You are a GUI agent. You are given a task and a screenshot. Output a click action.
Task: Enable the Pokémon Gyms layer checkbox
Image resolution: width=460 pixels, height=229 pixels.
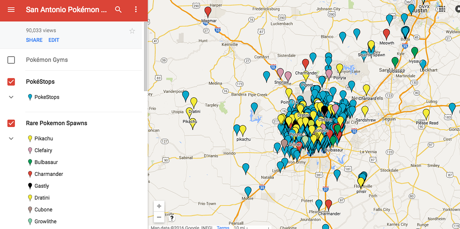pyautogui.click(x=11, y=60)
